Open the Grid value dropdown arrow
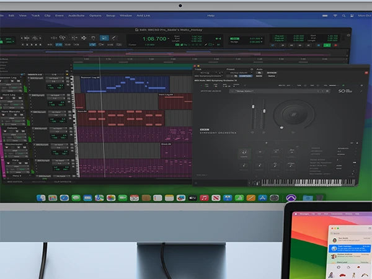 (x=262, y=38)
